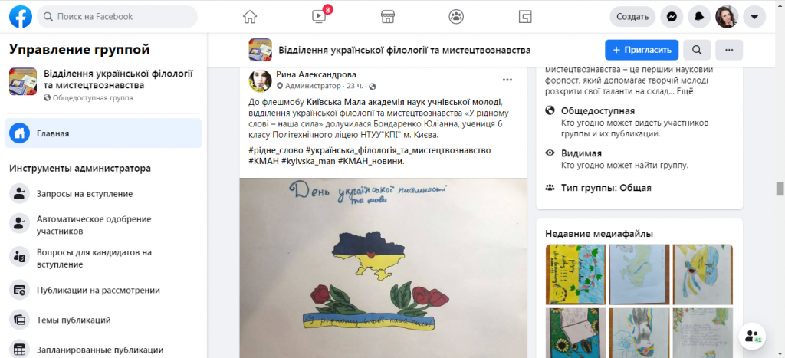Open the Watch video icon with notifications
The height and width of the screenshot is (358, 785).
pos(319,17)
